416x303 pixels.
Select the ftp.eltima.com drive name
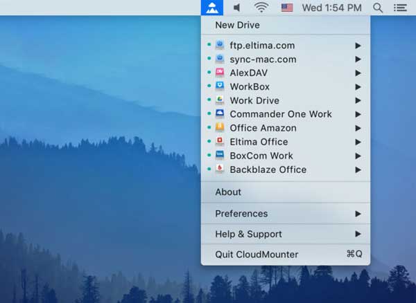pos(262,46)
